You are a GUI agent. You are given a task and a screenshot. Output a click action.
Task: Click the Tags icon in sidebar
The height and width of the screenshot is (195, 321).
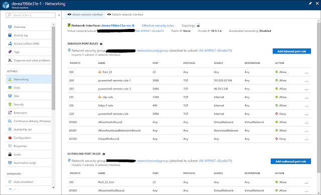10,52
